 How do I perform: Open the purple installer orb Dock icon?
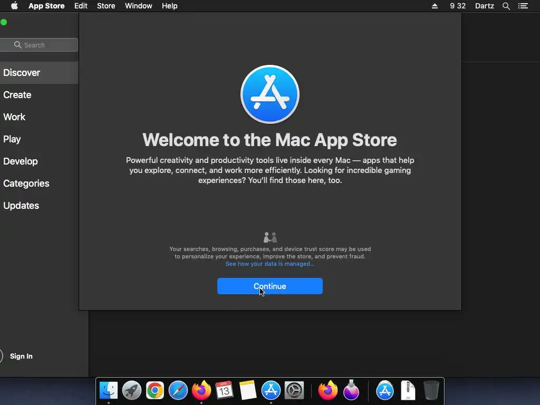[351, 390]
